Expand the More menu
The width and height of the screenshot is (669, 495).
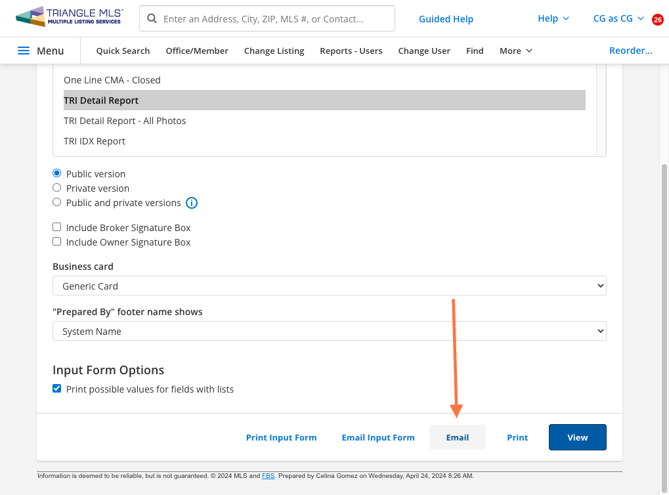pos(516,51)
